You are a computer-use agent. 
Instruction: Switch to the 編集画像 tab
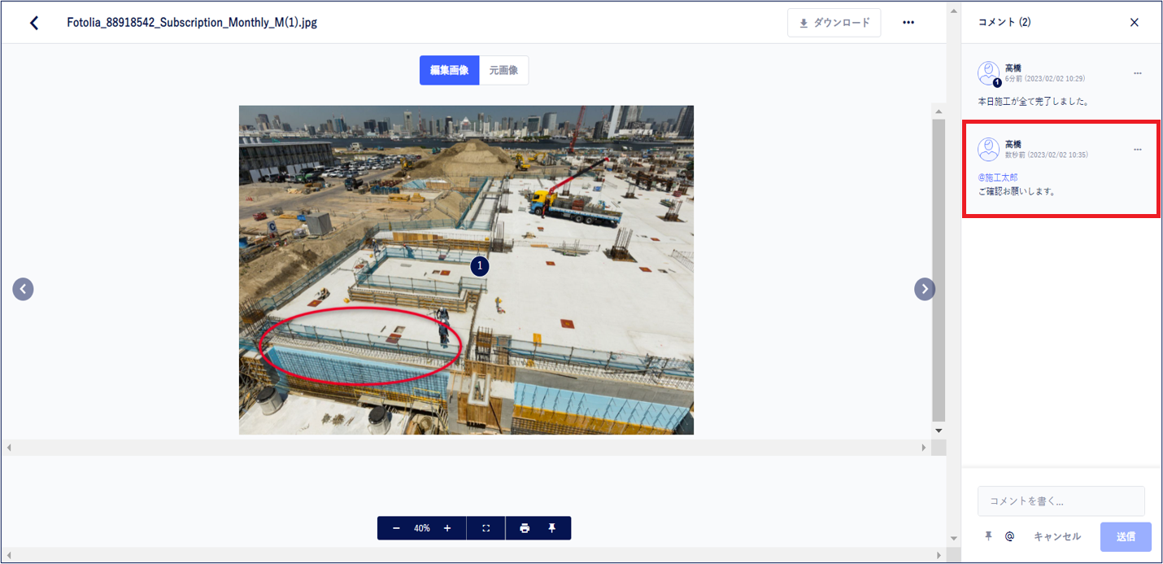pos(450,70)
